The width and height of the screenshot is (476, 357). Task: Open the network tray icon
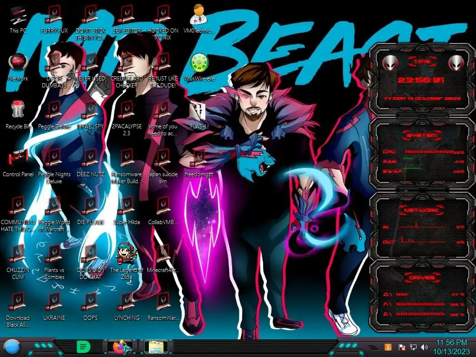pos(413,347)
